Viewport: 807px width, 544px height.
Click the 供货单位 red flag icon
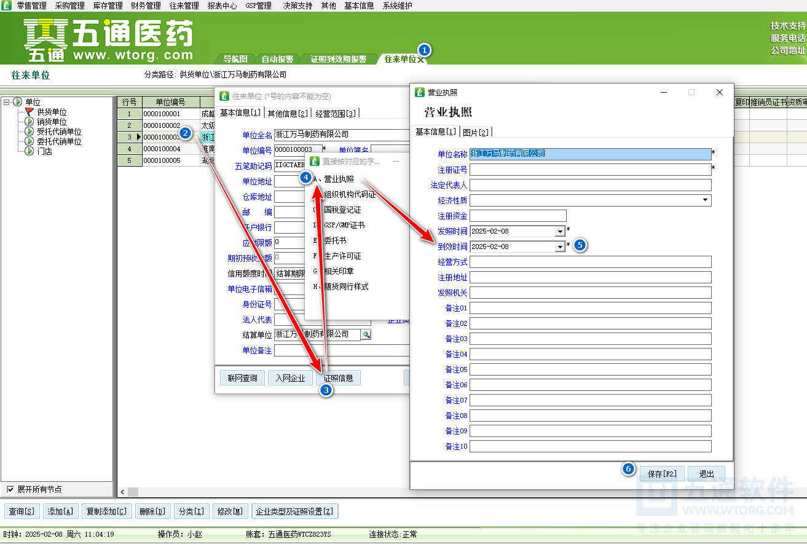point(30,112)
